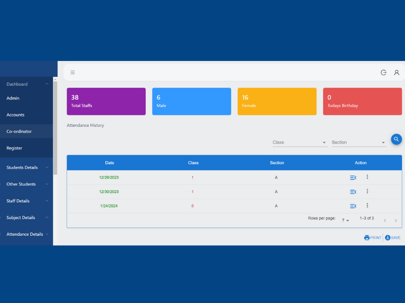Image resolution: width=405 pixels, height=303 pixels.
Task: Click the logout icon in the top bar
Action: coord(384,72)
